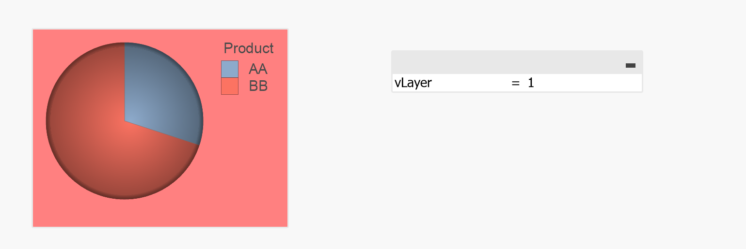This screenshot has width=746, height=249.
Task: Click blank sheet right of the input box
Action: [x=693, y=73]
